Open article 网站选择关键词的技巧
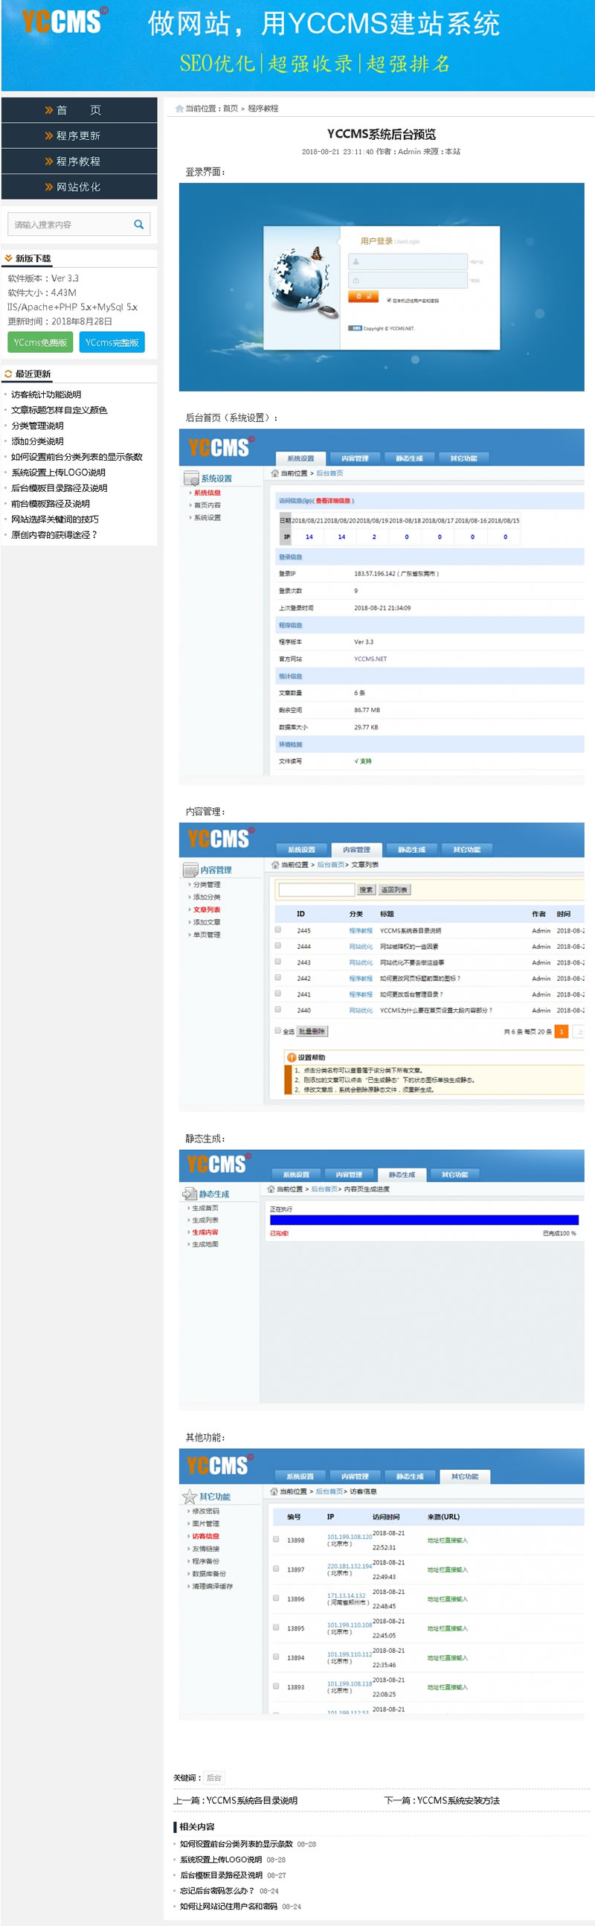The width and height of the screenshot is (595, 1926). tap(54, 519)
